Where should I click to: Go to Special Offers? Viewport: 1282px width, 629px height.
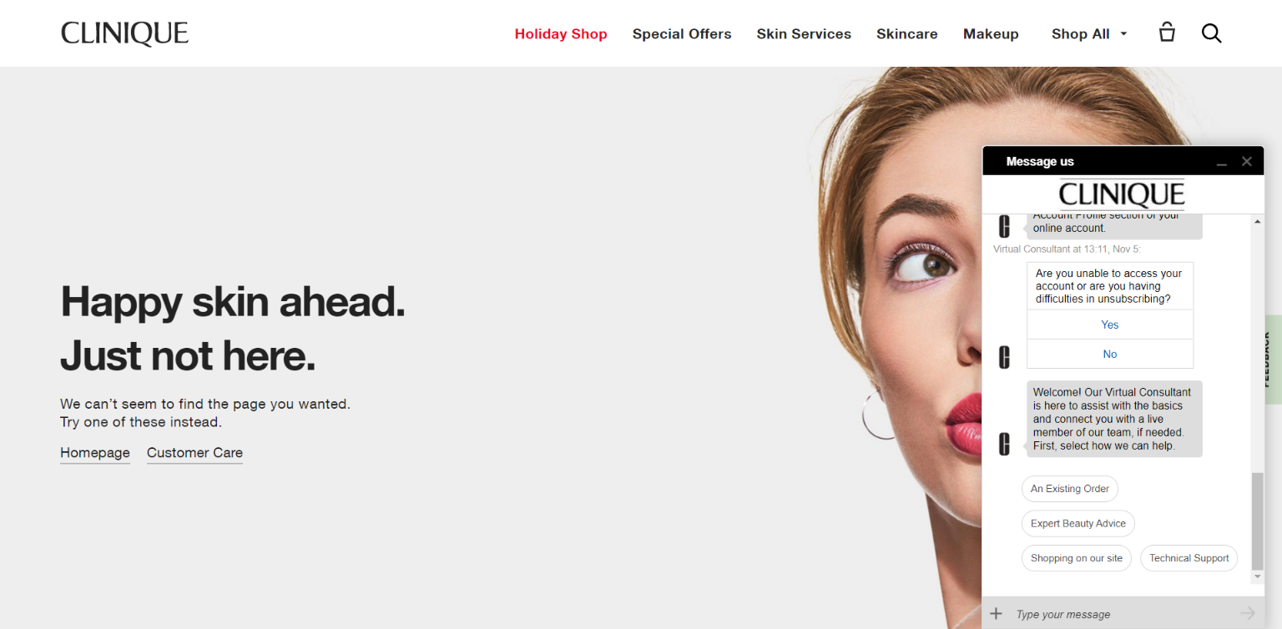(x=682, y=34)
